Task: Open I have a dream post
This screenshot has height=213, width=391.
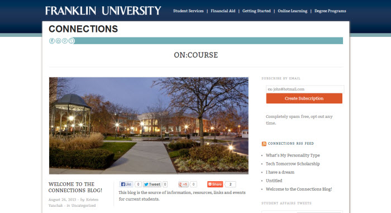Action: [x=280, y=172]
